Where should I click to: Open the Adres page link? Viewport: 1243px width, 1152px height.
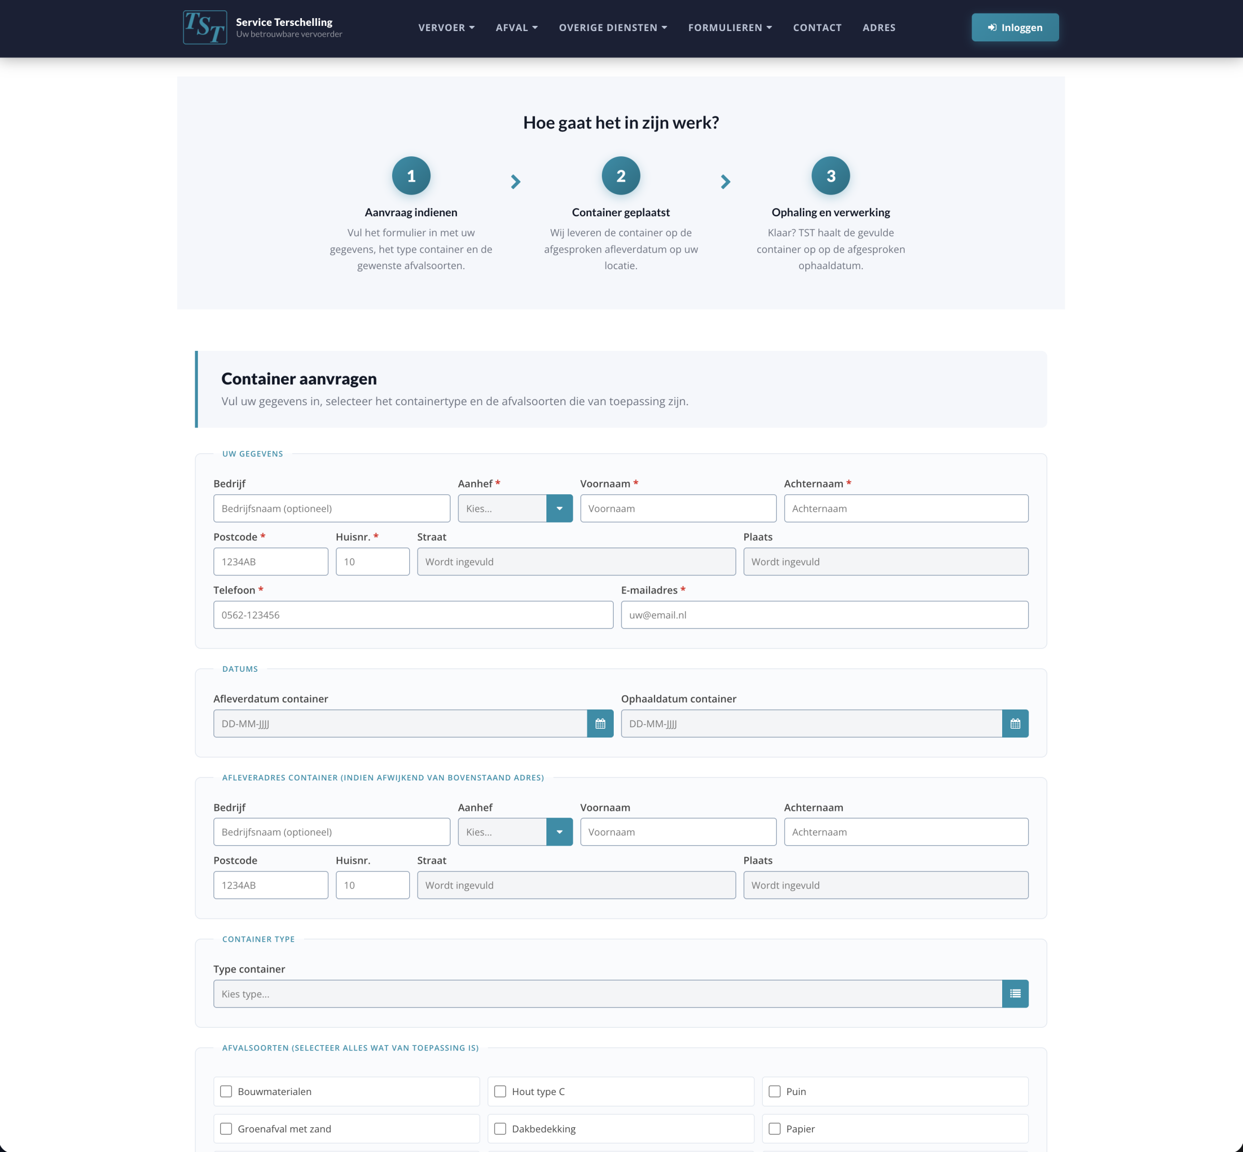878,27
